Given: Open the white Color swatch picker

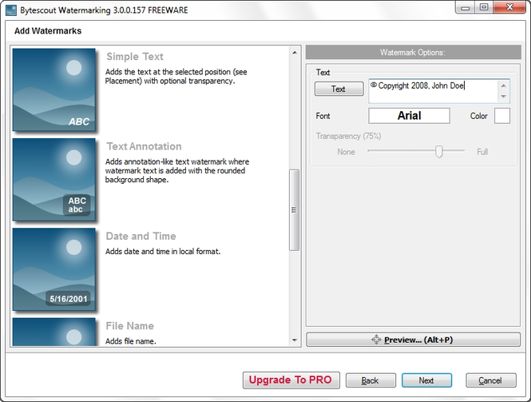Looking at the screenshot, I should [502, 116].
